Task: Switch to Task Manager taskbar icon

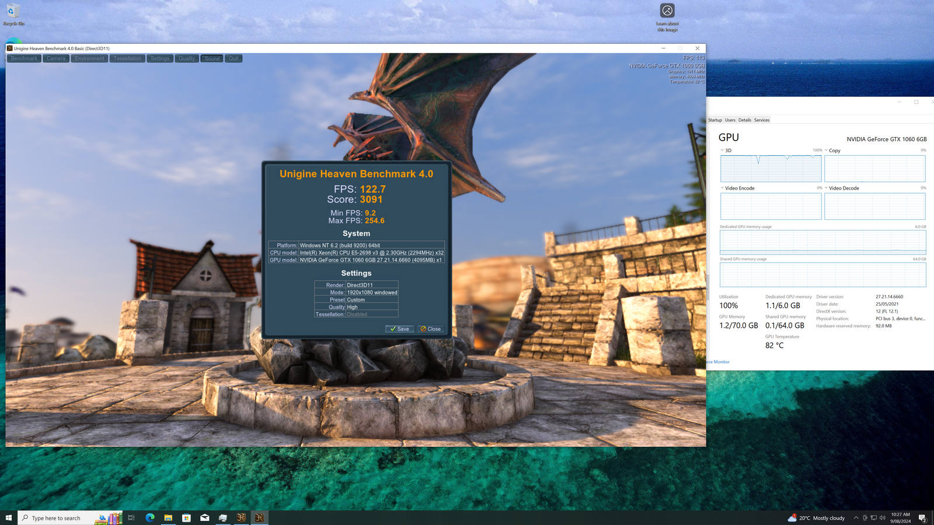Action: click(223, 517)
